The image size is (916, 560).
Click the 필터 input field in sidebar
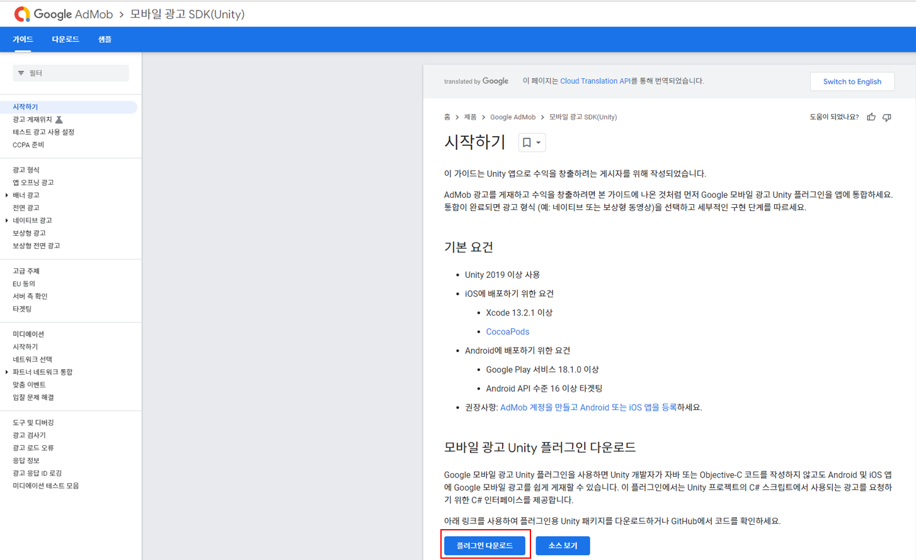pyautogui.click(x=71, y=73)
